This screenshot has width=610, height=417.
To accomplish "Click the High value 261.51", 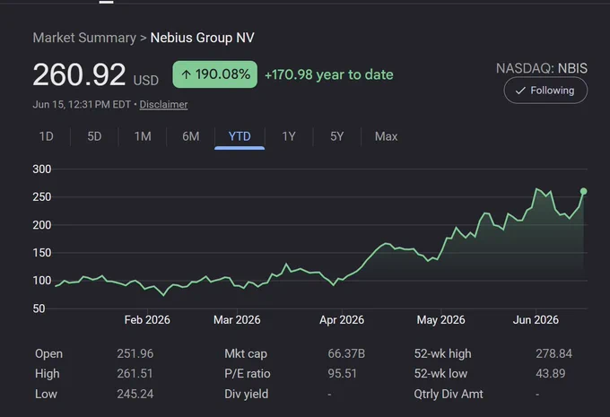I will [x=135, y=373].
